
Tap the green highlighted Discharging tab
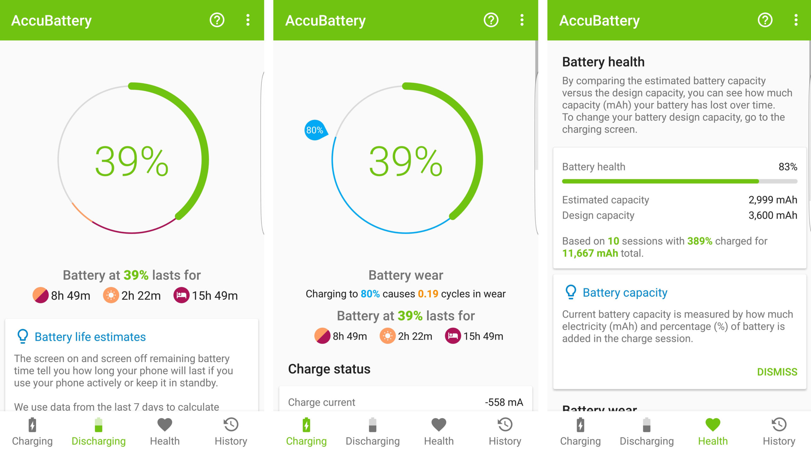tap(99, 432)
